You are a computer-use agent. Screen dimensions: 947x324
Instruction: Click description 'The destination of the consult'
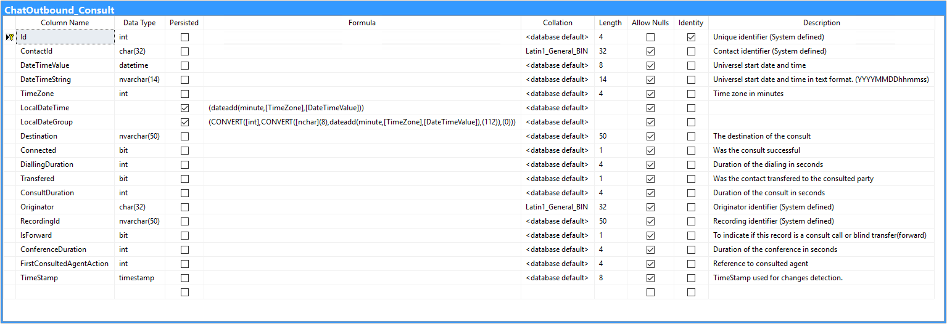click(762, 136)
